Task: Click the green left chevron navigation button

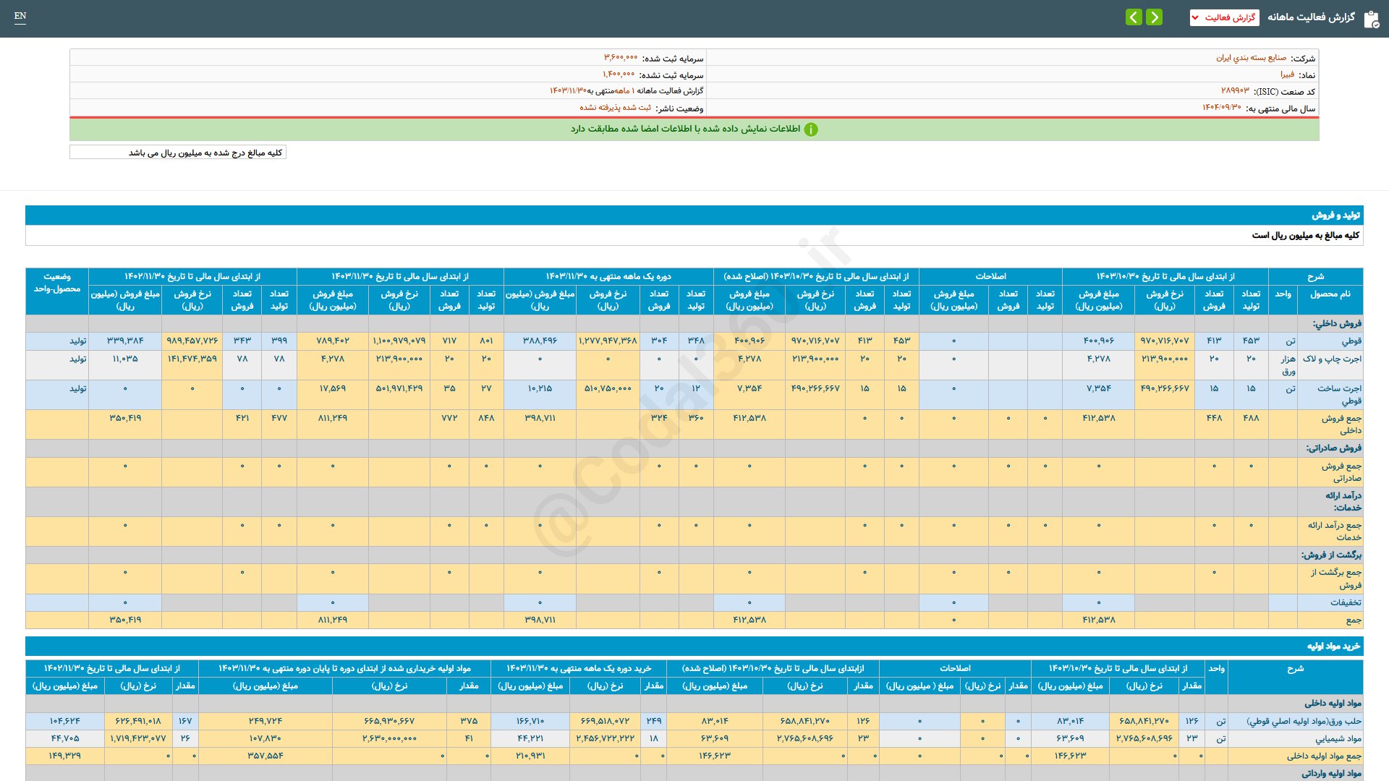Action: point(1134,17)
